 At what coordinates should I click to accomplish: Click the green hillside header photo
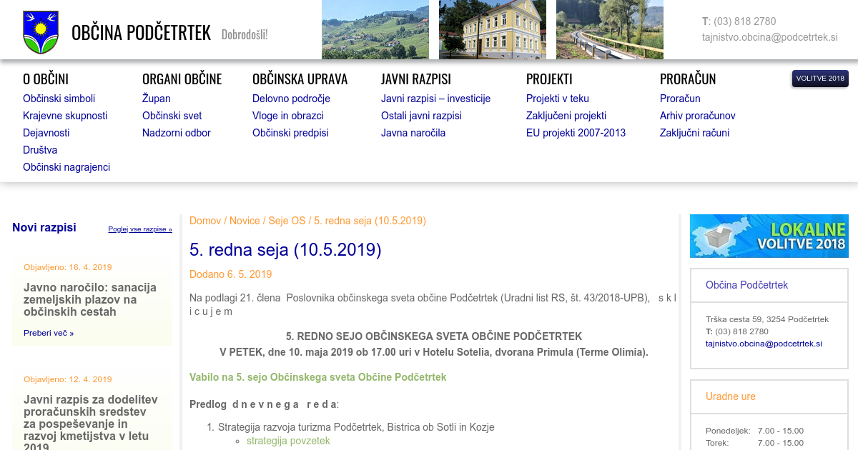[375, 29]
